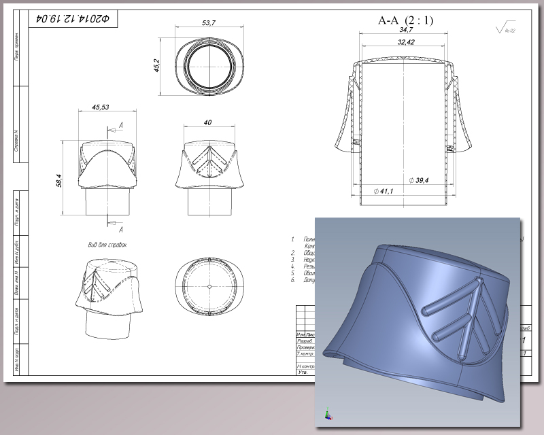
Task: Click the Ra 0.2 surface roughness symbol
Action: click(506, 28)
